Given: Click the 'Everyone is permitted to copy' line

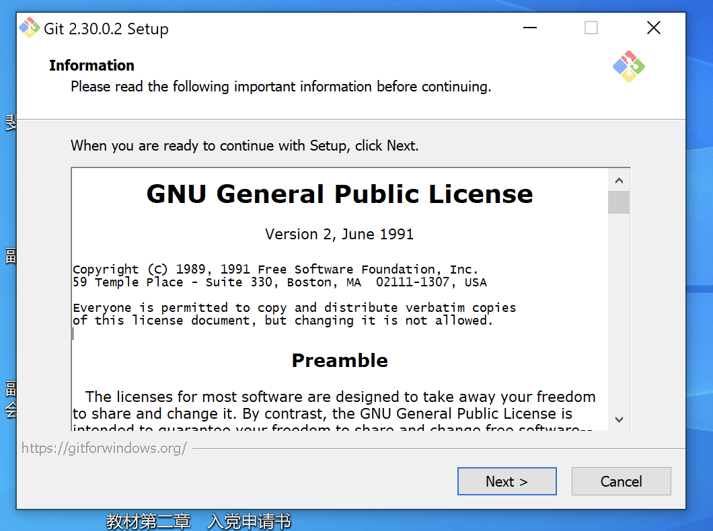Looking at the screenshot, I should pos(294,308).
